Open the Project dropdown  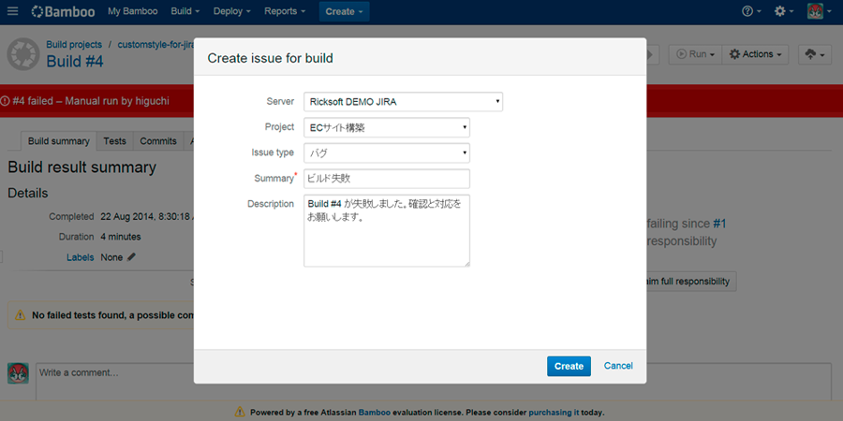(x=387, y=127)
